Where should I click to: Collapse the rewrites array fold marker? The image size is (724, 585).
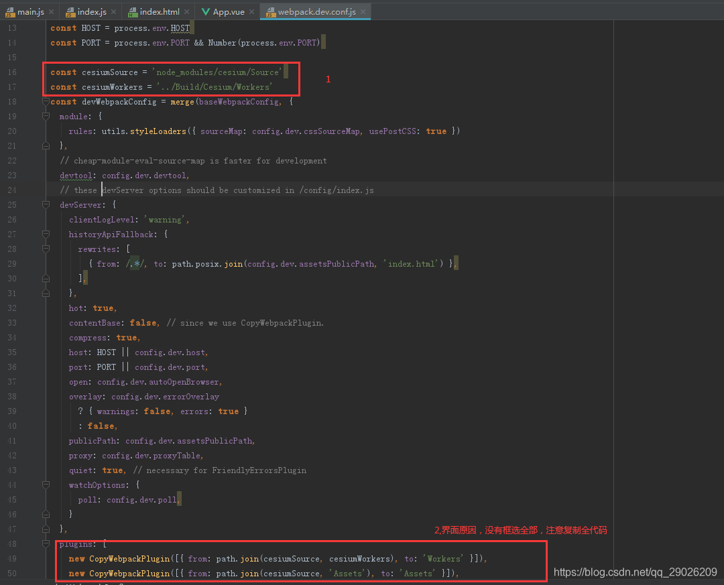(x=46, y=249)
